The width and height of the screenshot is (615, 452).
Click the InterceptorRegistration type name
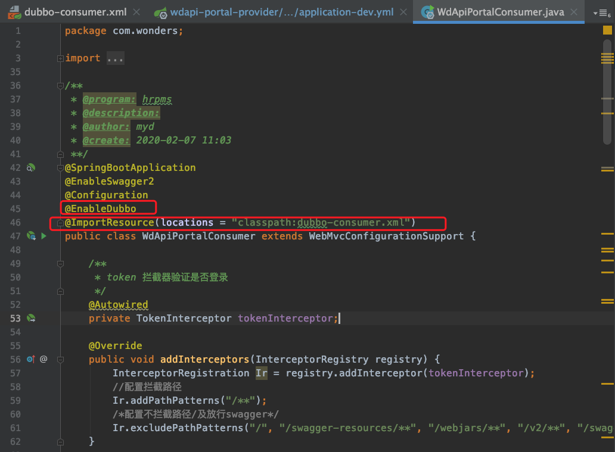pos(181,373)
